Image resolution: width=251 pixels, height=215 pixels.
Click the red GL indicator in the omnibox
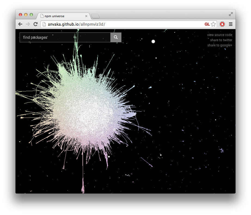[207, 24]
